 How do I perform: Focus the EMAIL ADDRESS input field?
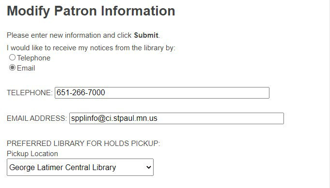(x=176, y=118)
